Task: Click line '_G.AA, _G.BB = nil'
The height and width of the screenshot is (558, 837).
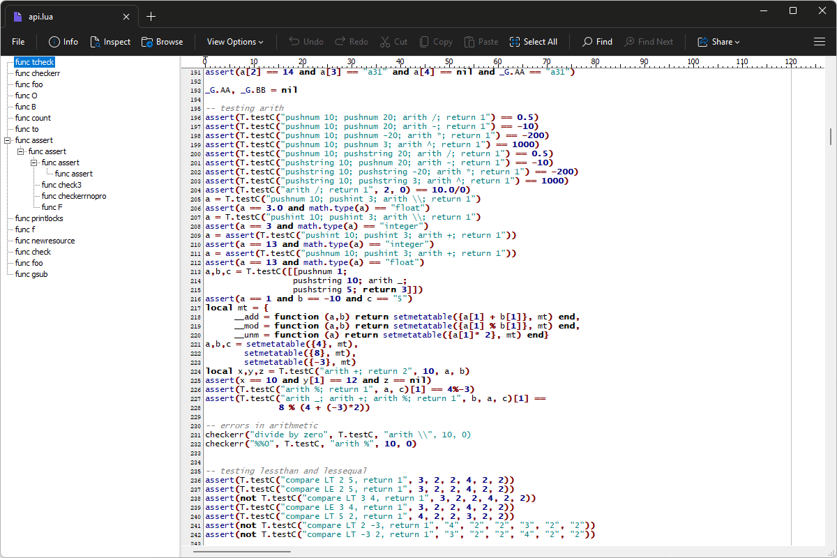Action: [251, 90]
